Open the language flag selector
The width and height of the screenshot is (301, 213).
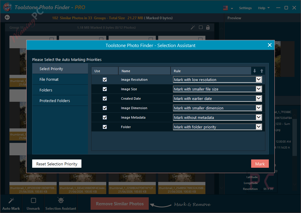click(228, 8)
